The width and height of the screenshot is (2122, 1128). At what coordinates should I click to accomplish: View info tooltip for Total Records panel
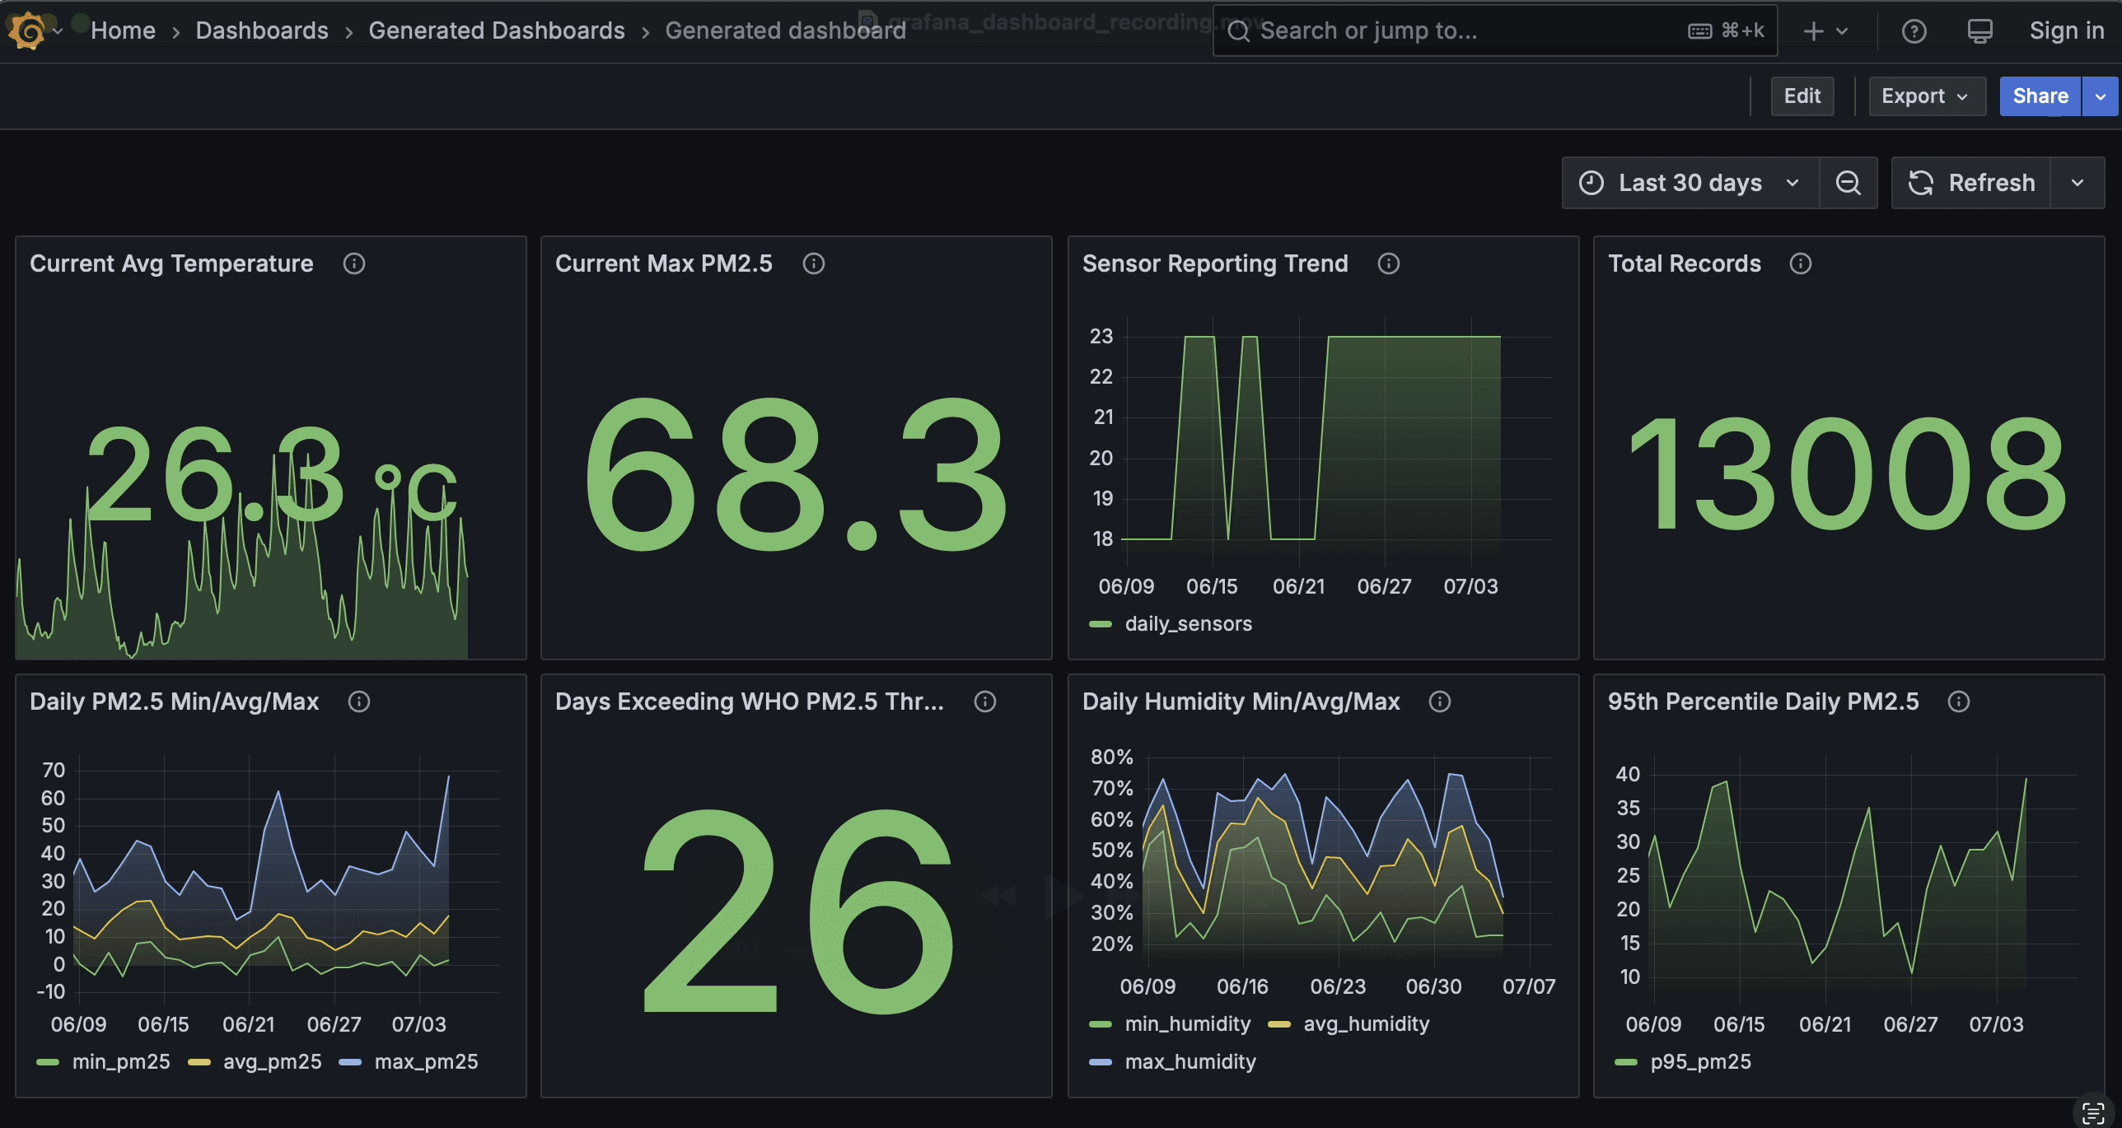tap(1800, 263)
